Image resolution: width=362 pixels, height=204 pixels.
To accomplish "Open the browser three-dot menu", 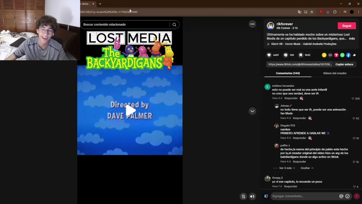I will point(359,12).
